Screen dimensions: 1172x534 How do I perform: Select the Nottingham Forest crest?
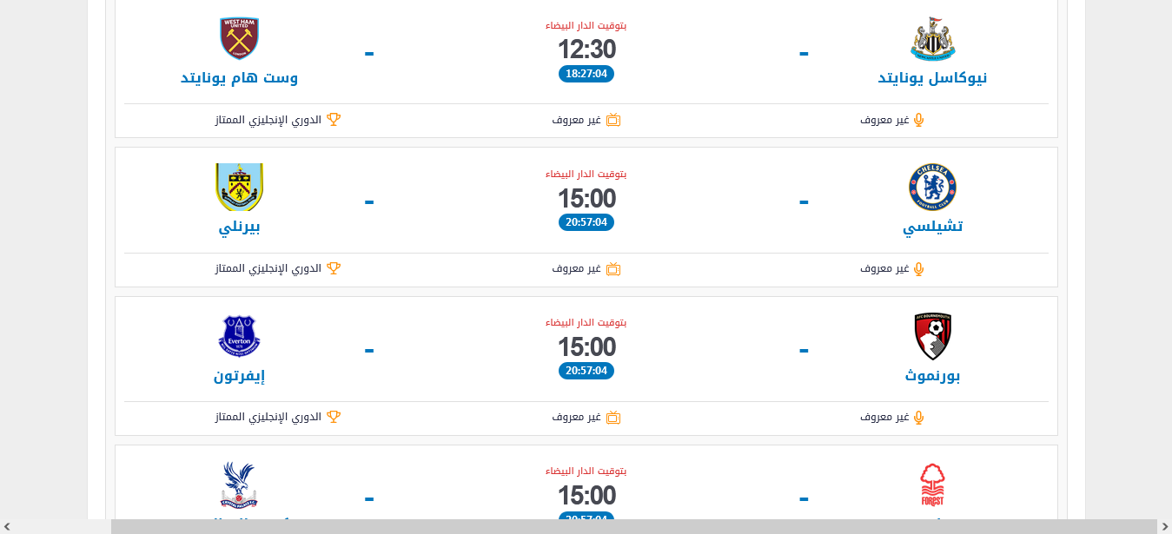933,485
